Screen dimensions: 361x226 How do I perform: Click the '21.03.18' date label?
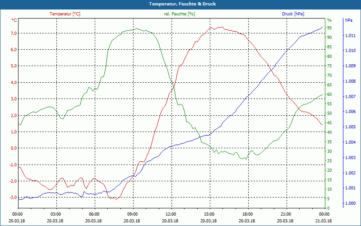[324, 221]
